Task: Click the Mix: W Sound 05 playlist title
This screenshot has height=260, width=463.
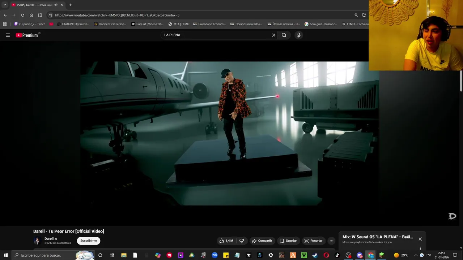Action: tap(378, 237)
